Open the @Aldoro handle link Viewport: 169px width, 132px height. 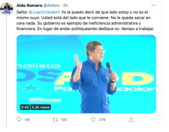coord(52,5)
